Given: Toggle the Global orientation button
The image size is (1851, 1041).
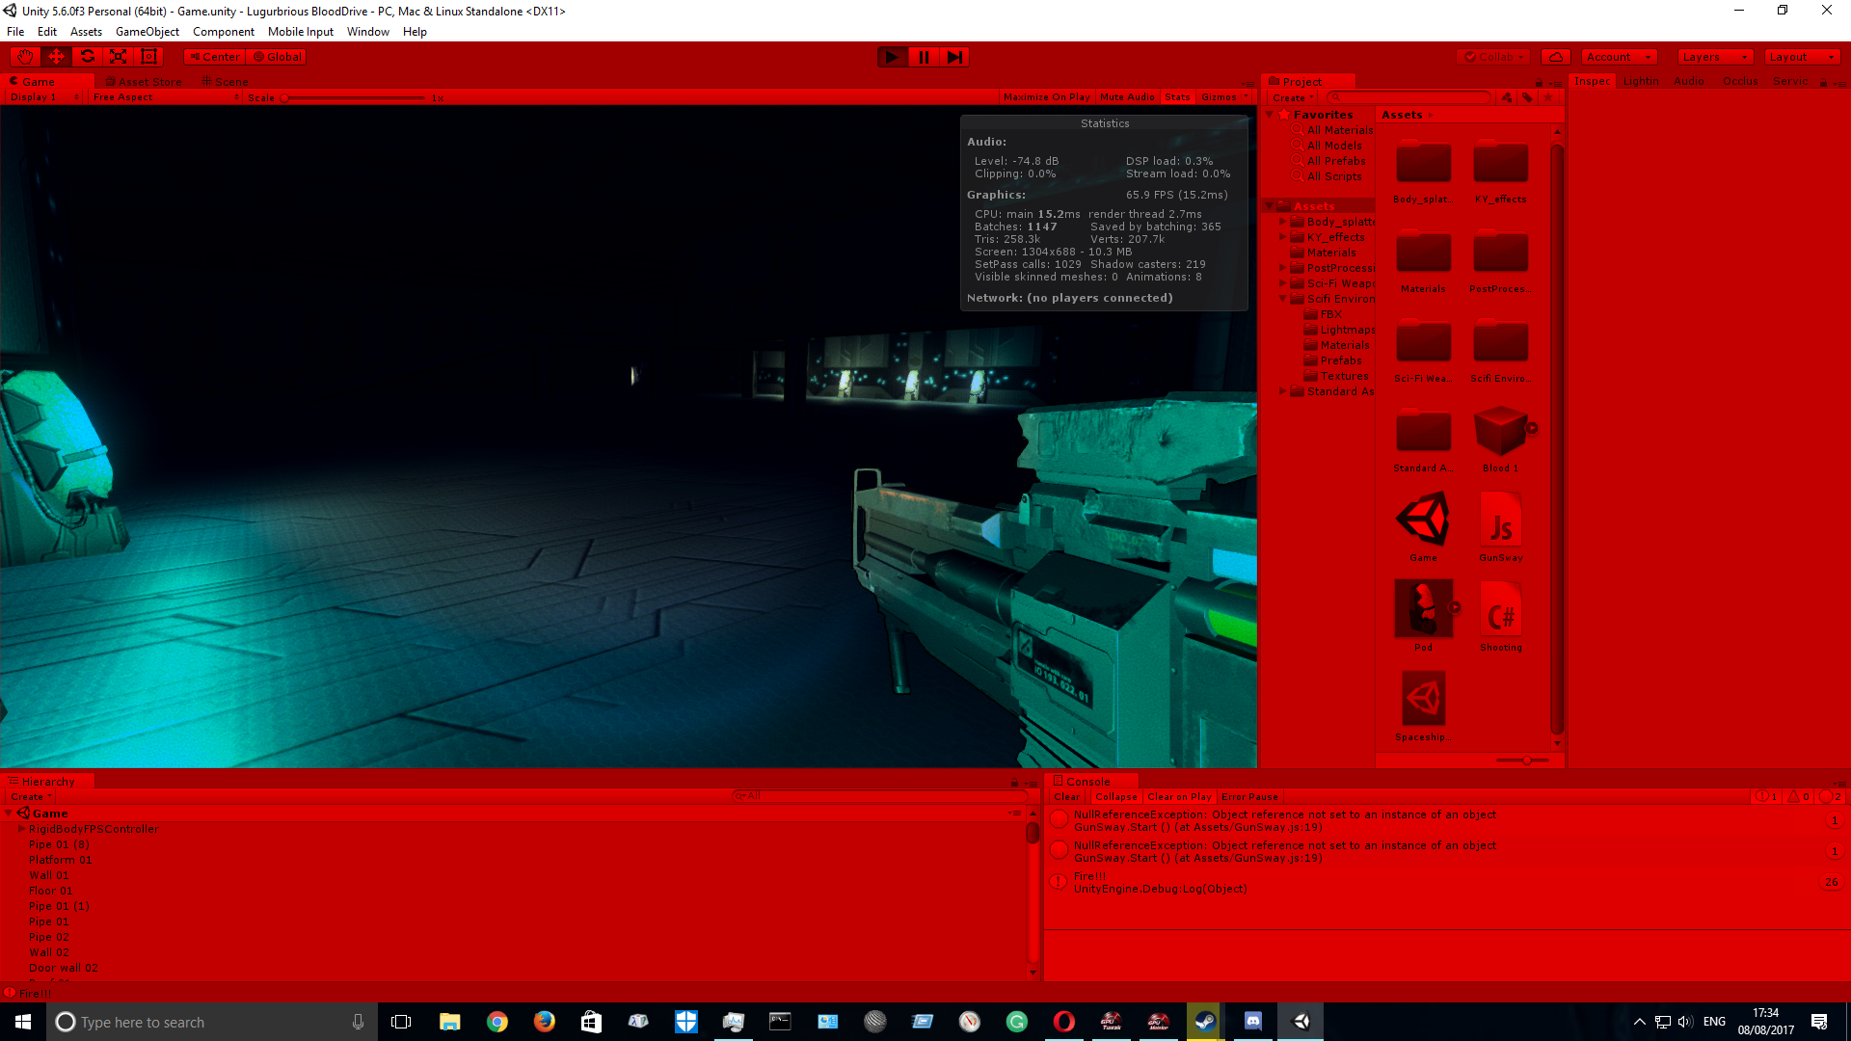Looking at the screenshot, I should [277, 57].
